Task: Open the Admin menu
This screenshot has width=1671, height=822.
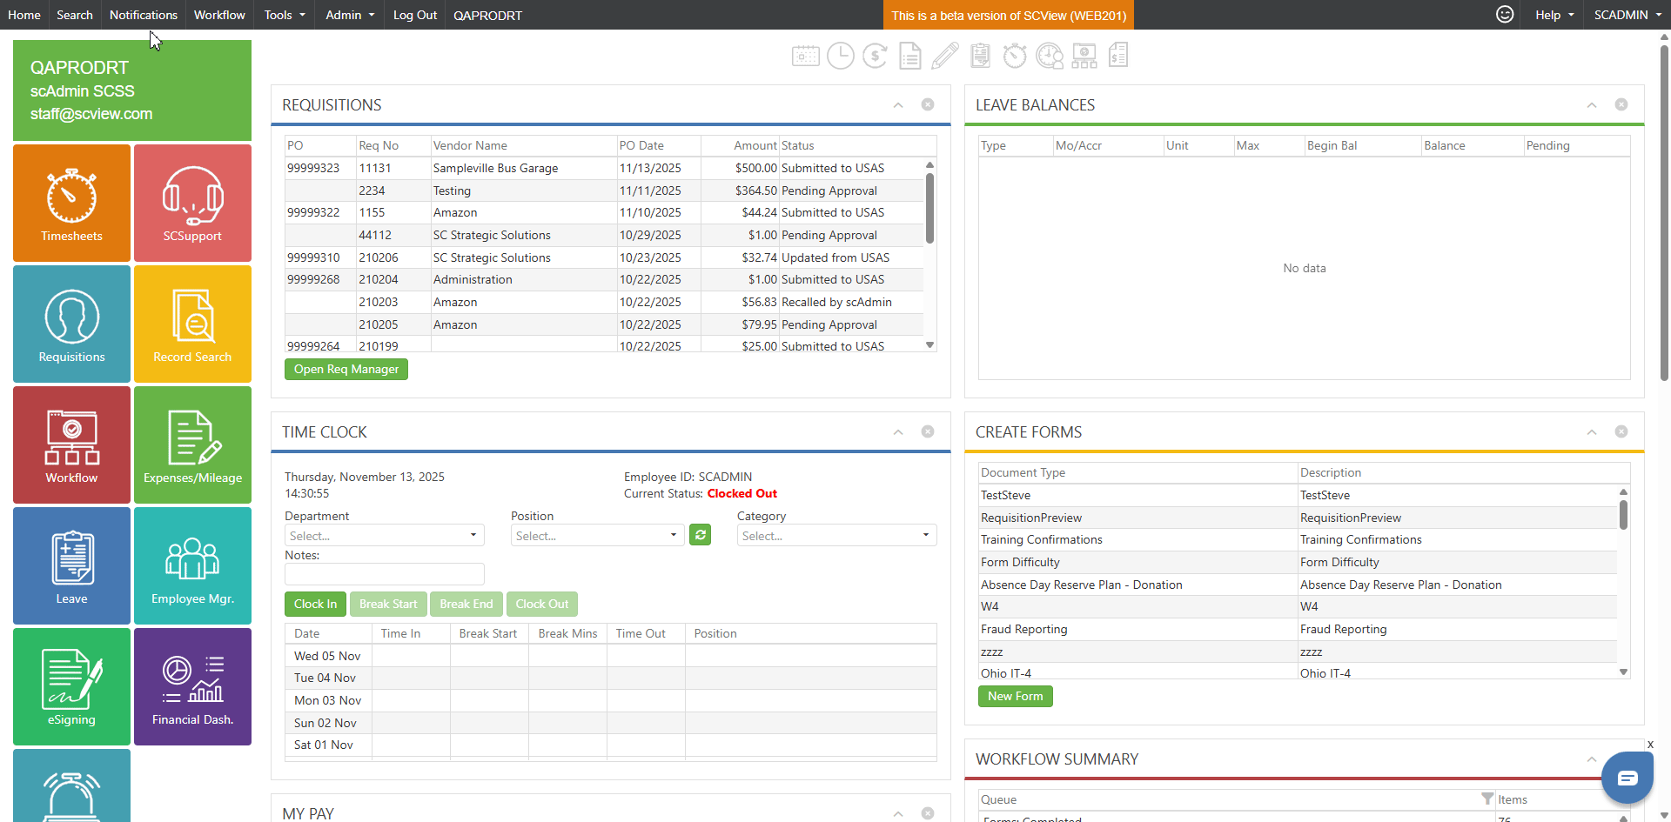Action: (x=350, y=15)
